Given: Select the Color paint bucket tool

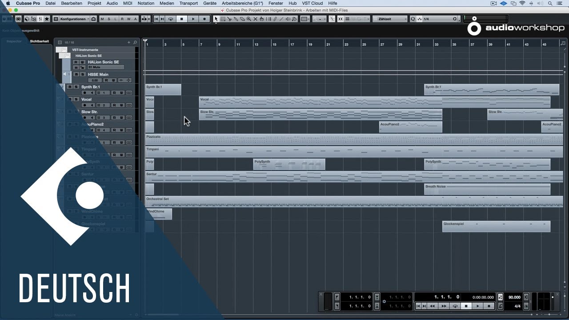Looking at the screenshot, I should point(294,19).
